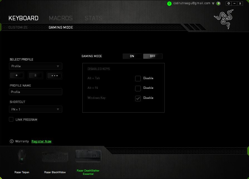Minimize the Synapse window
The width and height of the screenshot is (249, 179).
pos(234,3)
